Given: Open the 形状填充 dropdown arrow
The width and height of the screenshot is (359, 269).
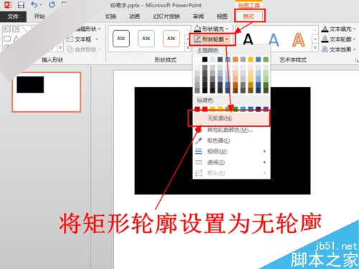Looking at the screenshot, I should 227,29.
